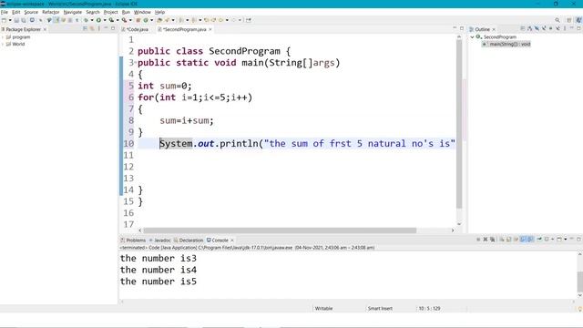This screenshot has height=328, width=583.
Task: Open the Help menu
Action: [x=159, y=12]
